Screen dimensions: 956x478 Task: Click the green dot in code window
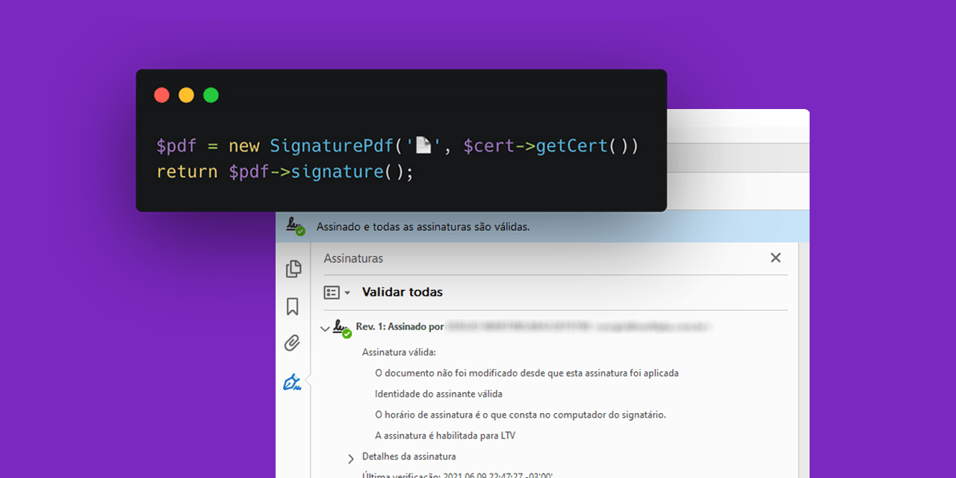coord(211,95)
